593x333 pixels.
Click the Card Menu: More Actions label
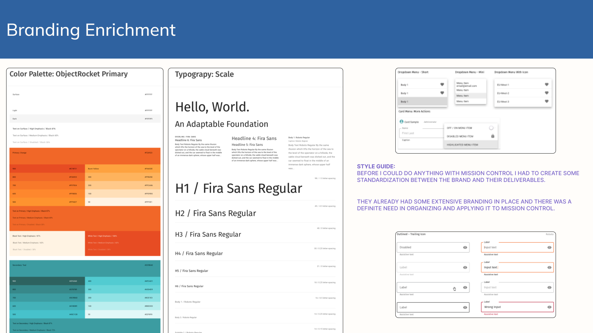(414, 111)
